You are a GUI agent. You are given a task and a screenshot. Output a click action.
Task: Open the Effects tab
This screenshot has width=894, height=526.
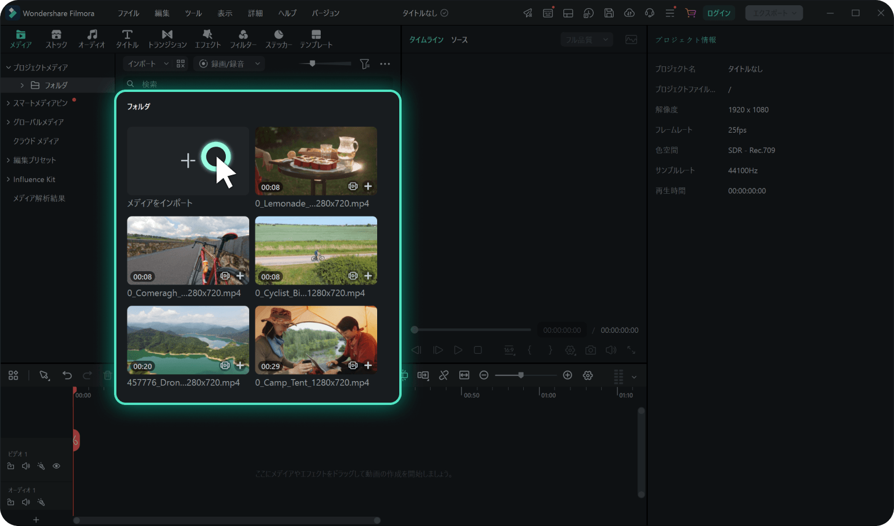pyautogui.click(x=208, y=39)
